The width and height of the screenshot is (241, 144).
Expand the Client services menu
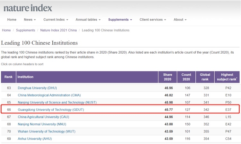click(153, 20)
